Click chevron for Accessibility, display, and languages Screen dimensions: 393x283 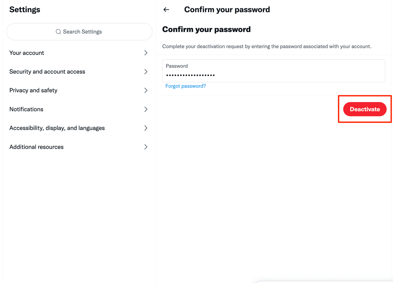[146, 128]
